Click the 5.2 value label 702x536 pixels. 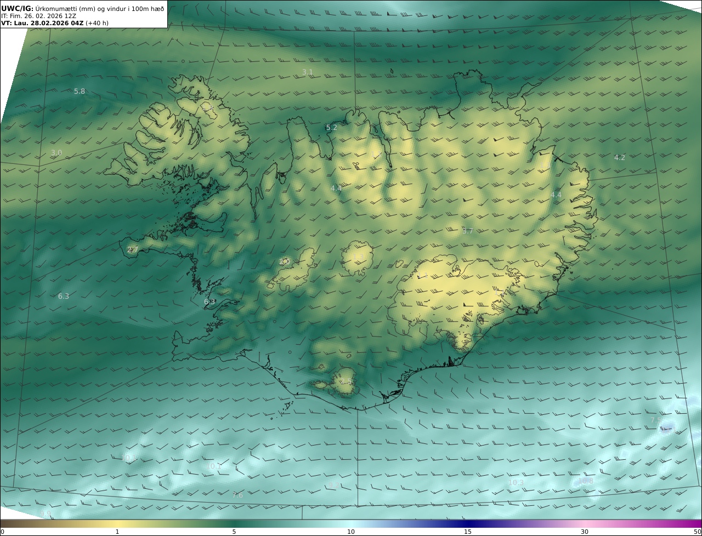point(332,128)
